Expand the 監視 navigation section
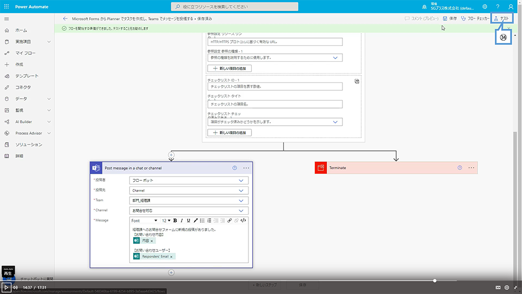 [x=49, y=110]
